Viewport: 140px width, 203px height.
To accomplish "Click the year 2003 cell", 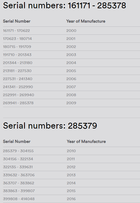I will (x=71, y=55).
